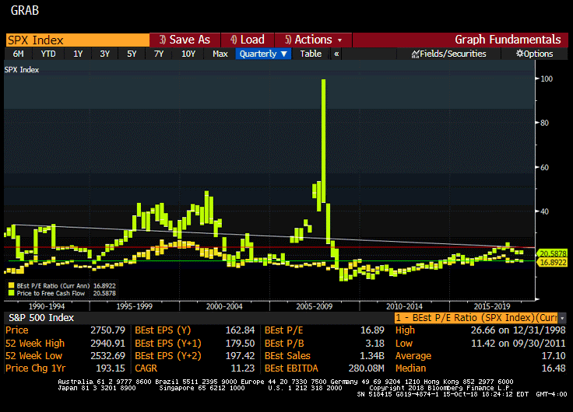This screenshot has height=412, width=573.
Task: Open the Options gear menu
Action: coord(534,54)
